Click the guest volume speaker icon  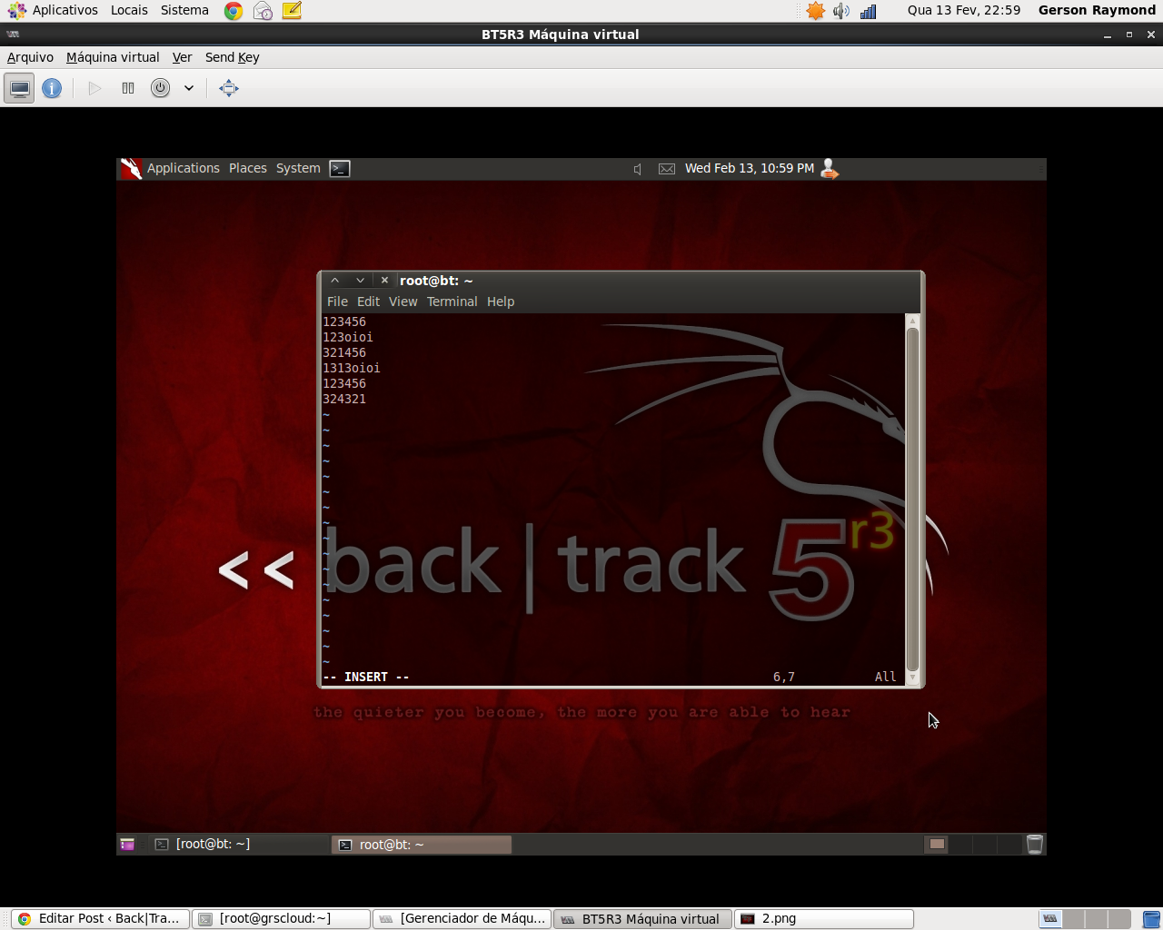638,169
